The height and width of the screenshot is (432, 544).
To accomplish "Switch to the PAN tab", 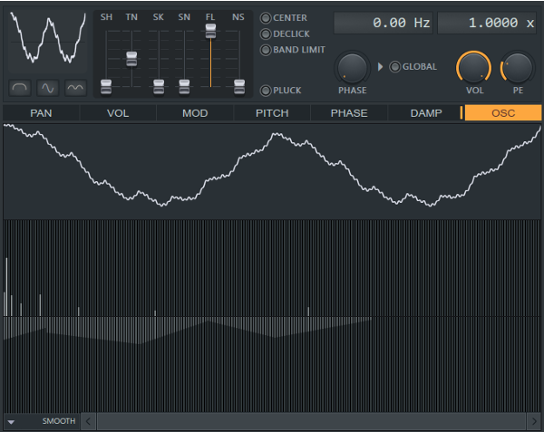I will click(x=41, y=113).
